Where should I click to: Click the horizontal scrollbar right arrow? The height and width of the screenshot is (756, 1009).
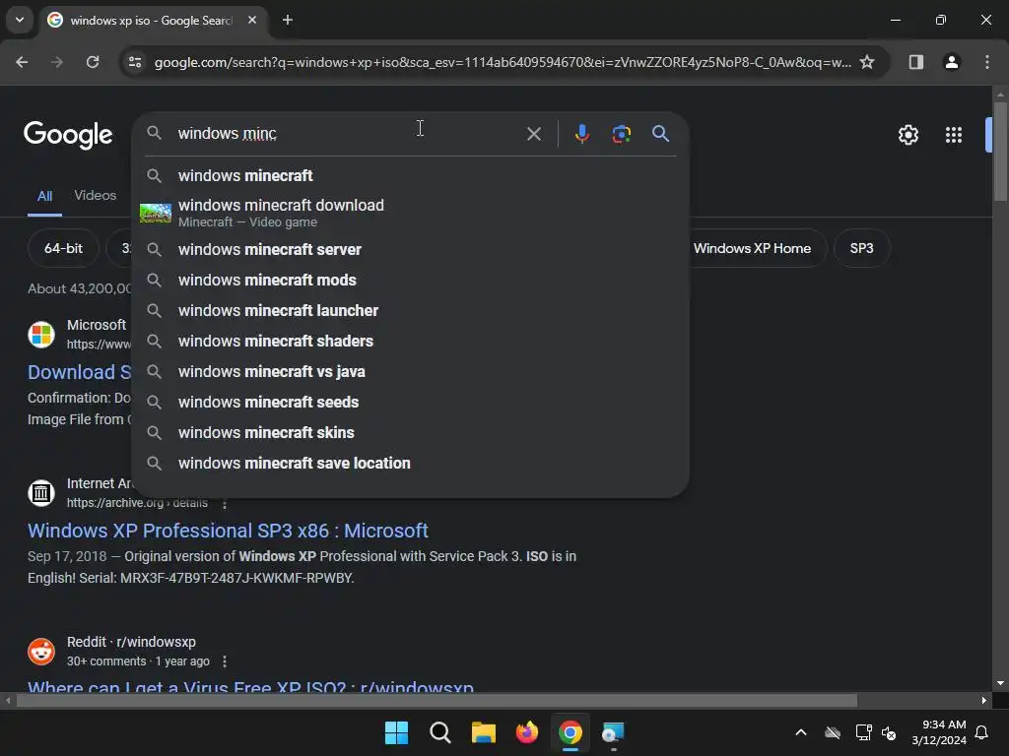[x=983, y=700]
